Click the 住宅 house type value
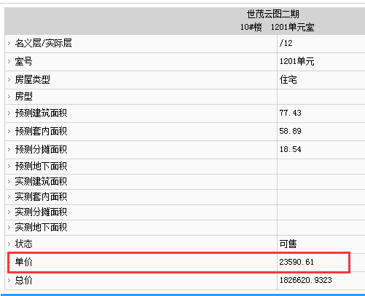 coord(288,79)
